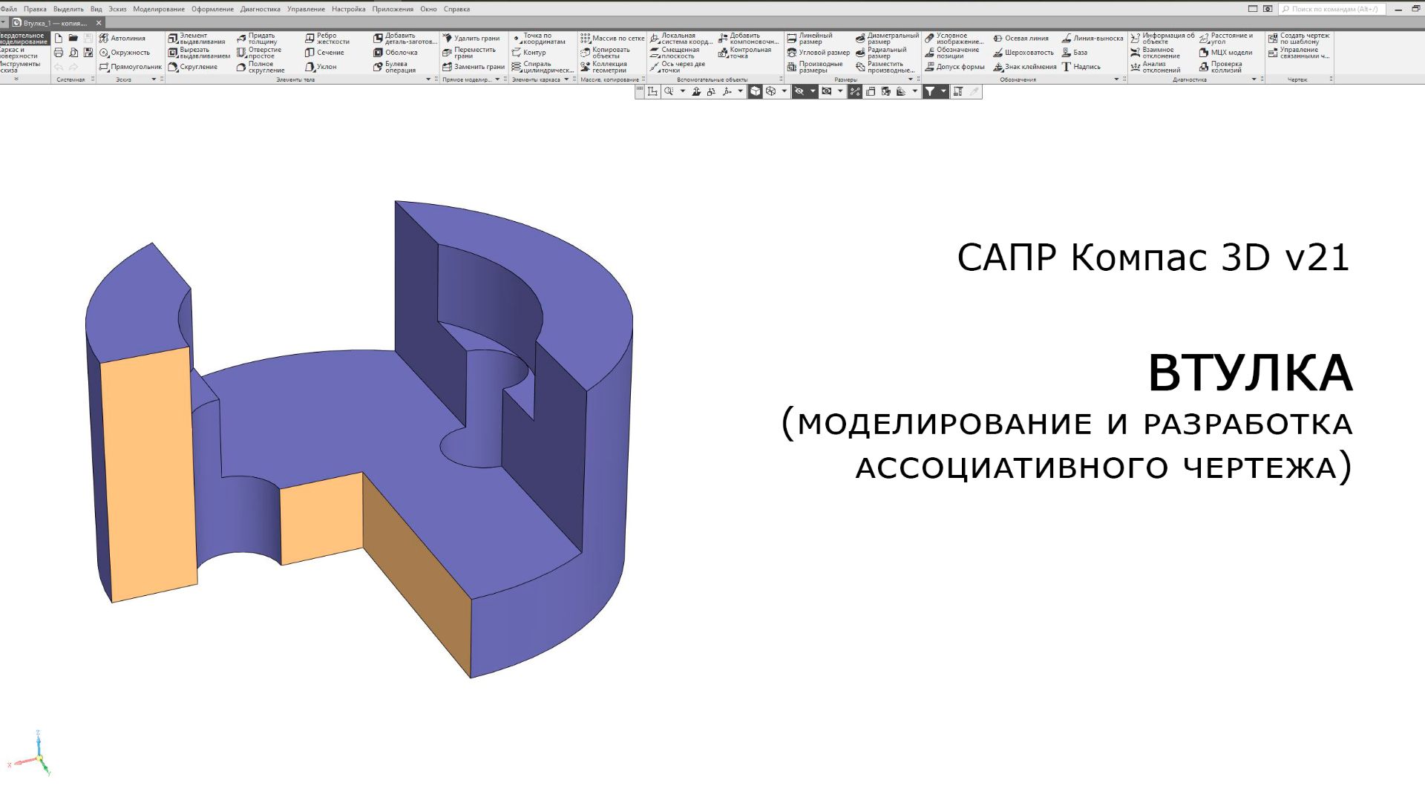Switch to the Втулка_1 document tab
The image size is (1425, 800).
coord(52,23)
